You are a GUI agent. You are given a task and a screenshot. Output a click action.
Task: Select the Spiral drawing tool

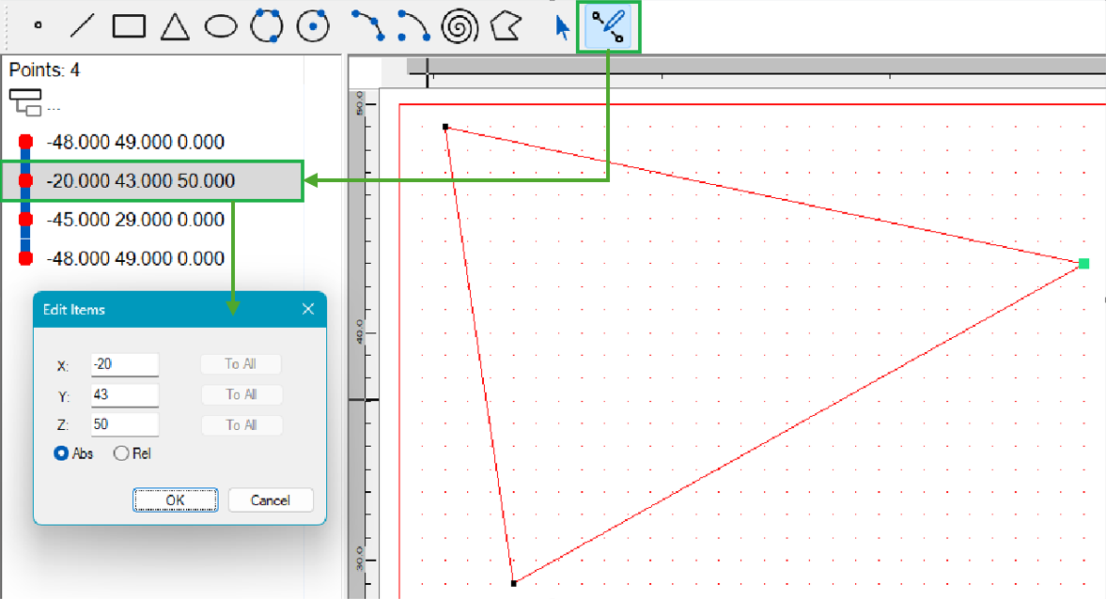(460, 26)
